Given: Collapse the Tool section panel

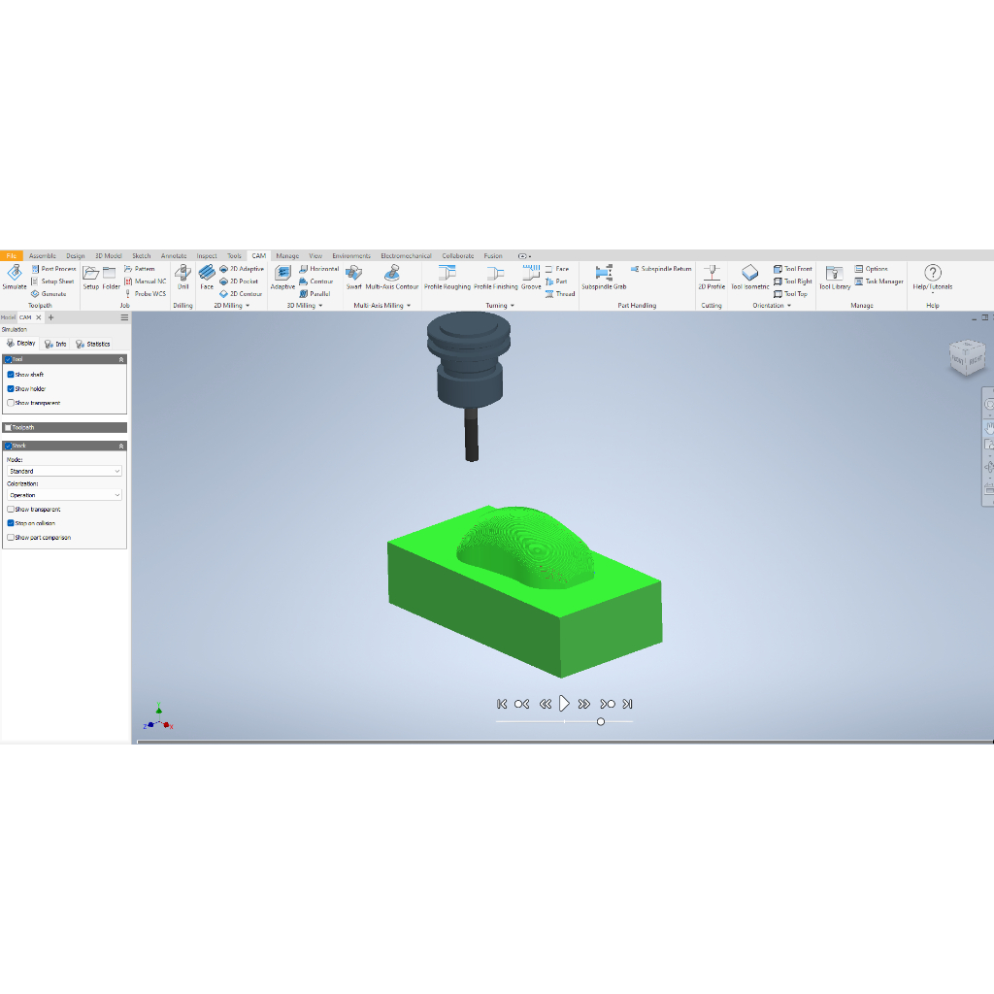Looking at the screenshot, I should 121,359.
